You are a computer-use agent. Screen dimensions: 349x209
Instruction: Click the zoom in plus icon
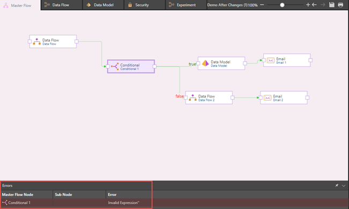[308, 5]
